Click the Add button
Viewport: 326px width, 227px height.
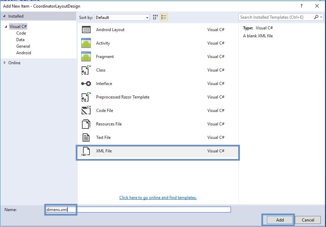point(280,220)
